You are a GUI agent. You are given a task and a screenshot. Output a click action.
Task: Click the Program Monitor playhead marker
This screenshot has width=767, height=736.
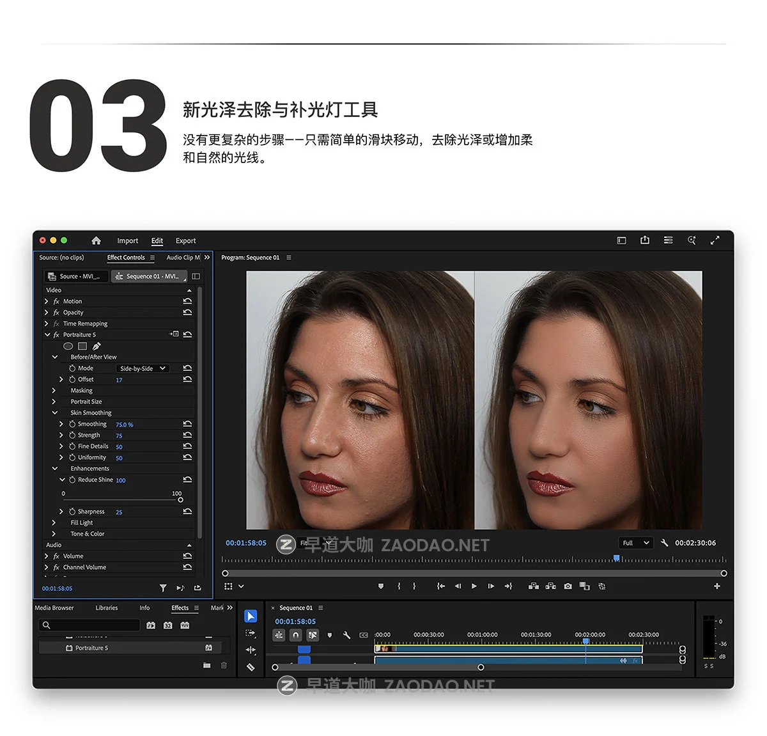point(616,558)
